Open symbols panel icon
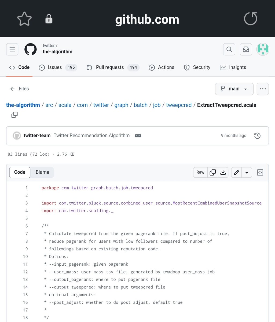 260,173
